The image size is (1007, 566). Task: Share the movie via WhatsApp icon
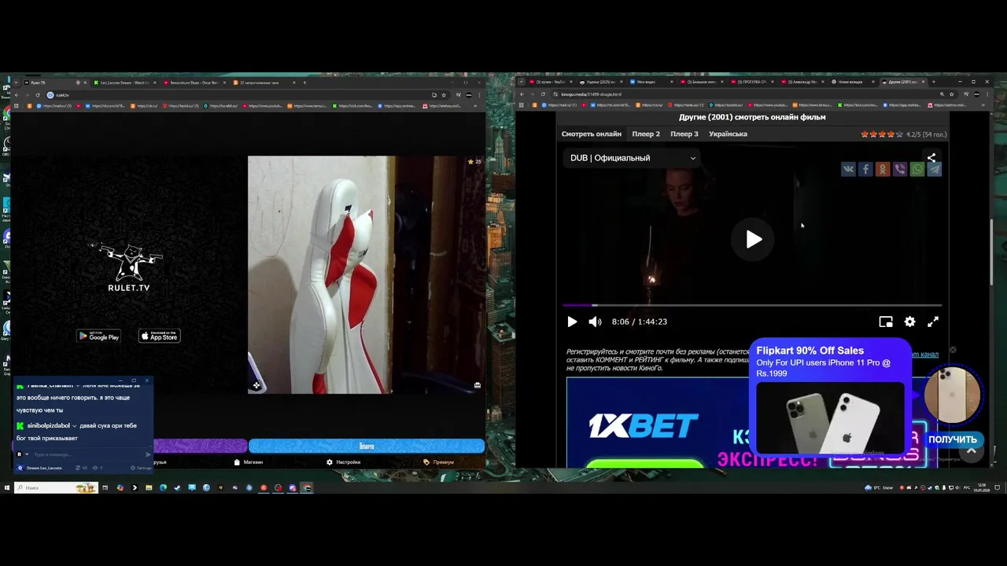pyautogui.click(x=917, y=169)
